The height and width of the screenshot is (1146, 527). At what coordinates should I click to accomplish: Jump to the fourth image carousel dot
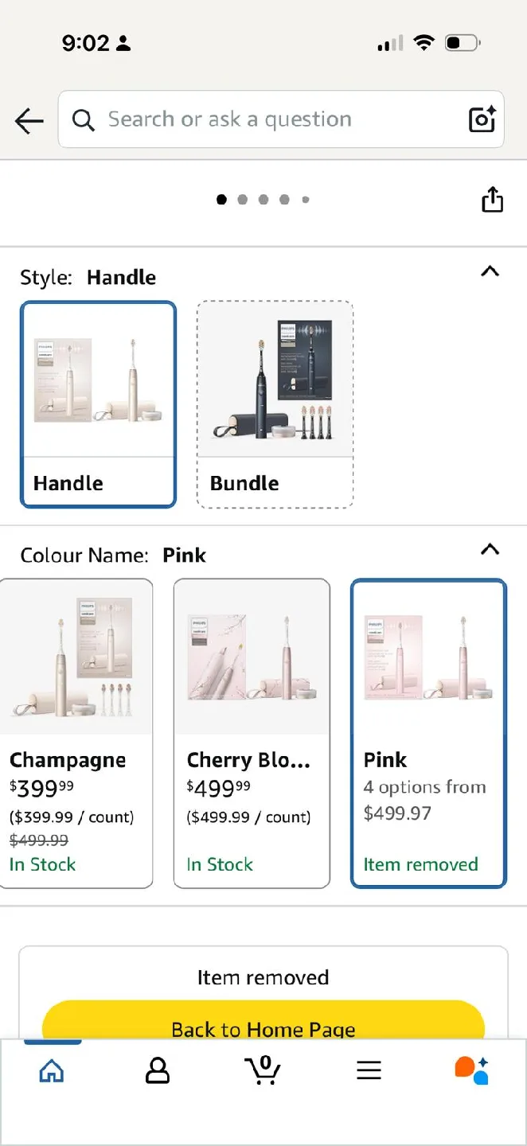284,200
